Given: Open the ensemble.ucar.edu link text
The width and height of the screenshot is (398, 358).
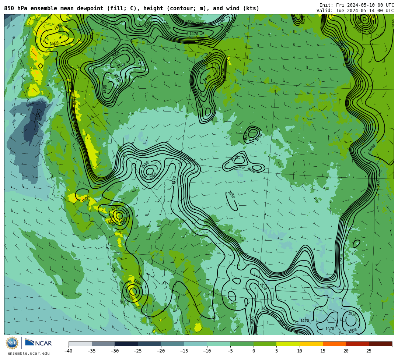Looking at the screenshot, I should (x=29, y=353).
